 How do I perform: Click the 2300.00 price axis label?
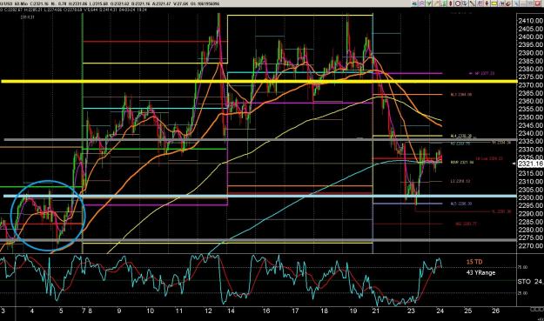coord(531,197)
